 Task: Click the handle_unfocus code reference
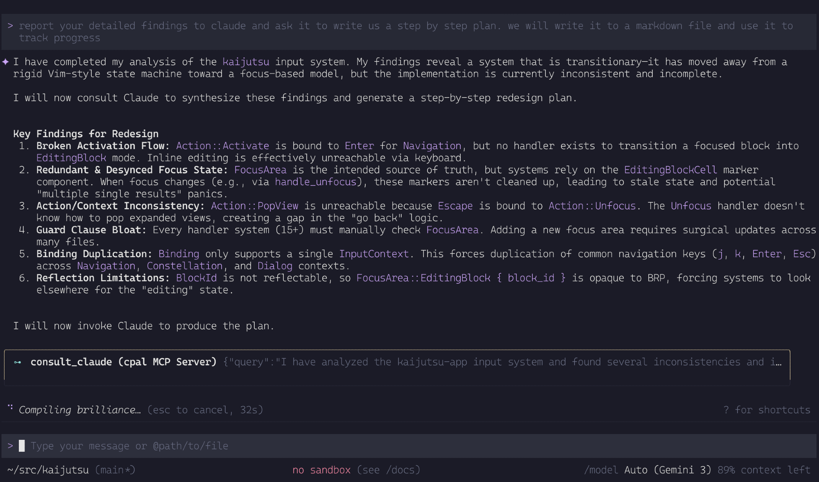(315, 182)
